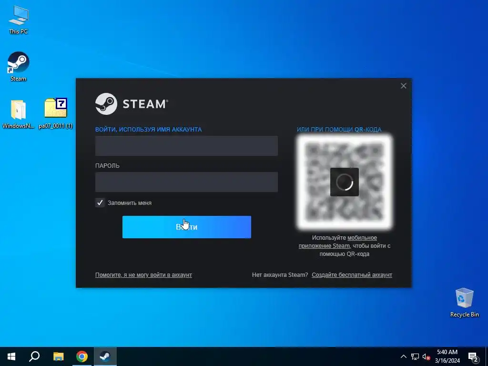Click ИЛИ ПРИ ПОМОЩИ QR-КОДА heading
Screen dimensions: 488x366
click(339, 130)
